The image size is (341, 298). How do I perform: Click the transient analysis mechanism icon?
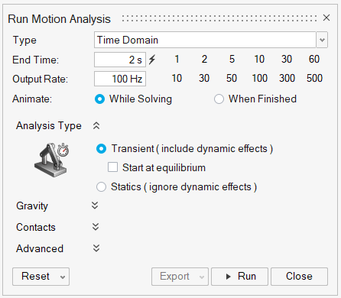pyautogui.click(x=52, y=160)
